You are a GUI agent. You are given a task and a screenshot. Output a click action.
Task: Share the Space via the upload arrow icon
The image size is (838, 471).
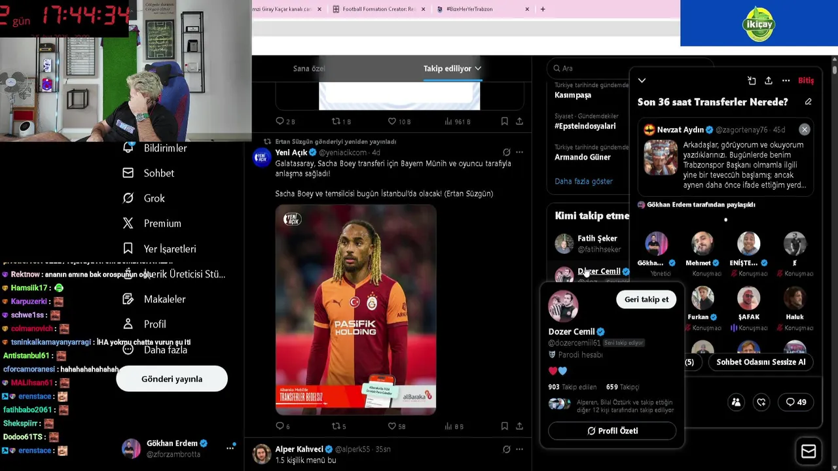point(769,80)
